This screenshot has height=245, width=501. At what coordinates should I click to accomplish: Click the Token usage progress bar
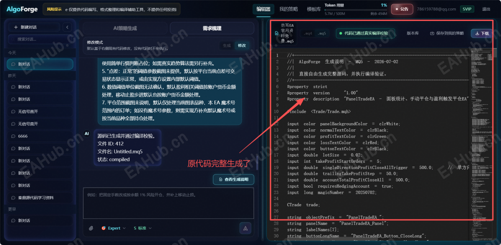356,10
